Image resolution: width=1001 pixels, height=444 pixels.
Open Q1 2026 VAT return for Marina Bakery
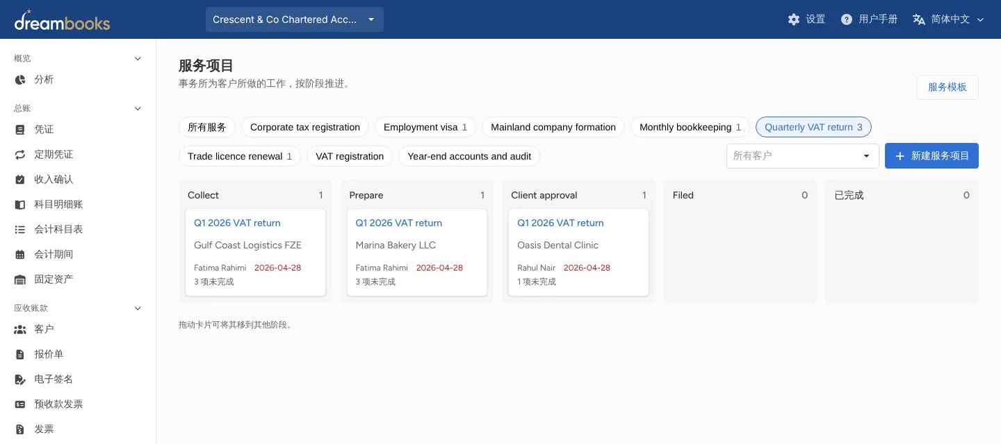pos(399,223)
